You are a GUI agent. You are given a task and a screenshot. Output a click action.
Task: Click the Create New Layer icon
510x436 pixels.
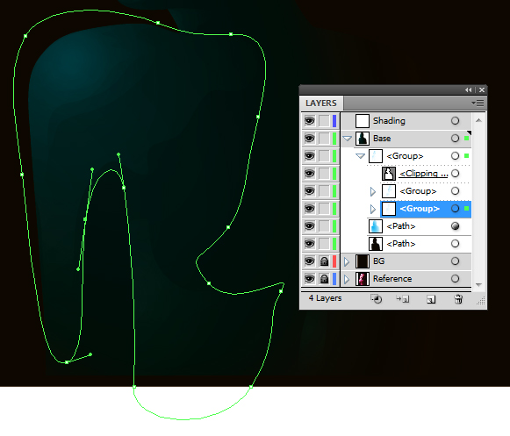(x=431, y=299)
